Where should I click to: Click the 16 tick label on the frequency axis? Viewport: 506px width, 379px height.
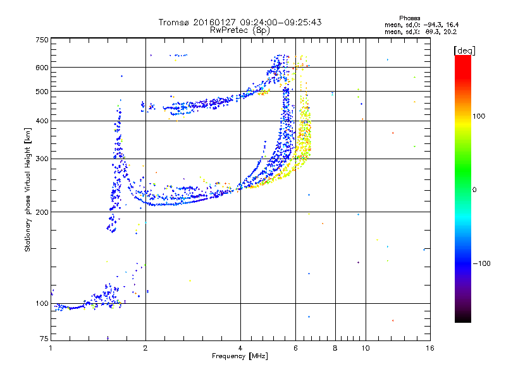pos(429,348)
